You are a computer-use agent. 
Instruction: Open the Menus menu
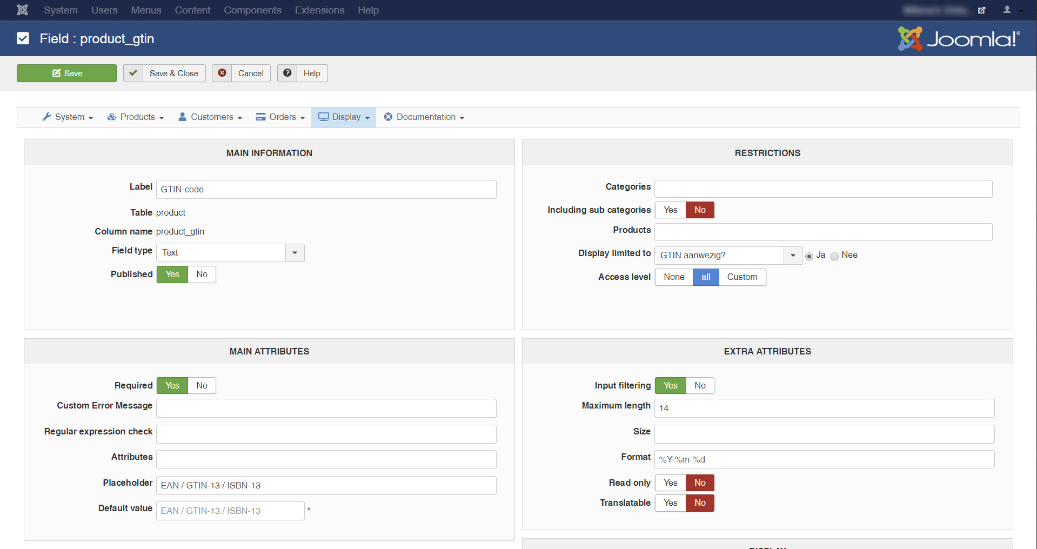tap(146, 10)
